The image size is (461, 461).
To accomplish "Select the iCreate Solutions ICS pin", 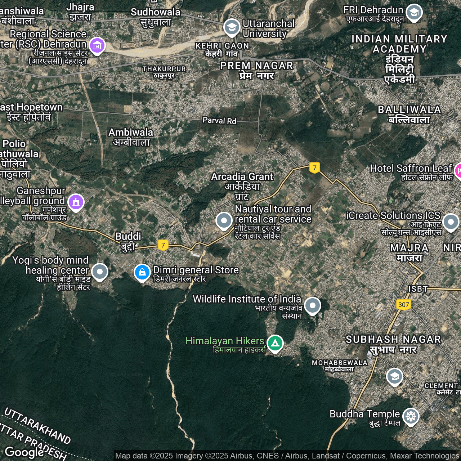I will pyautogui.click(x=451, y=222).
